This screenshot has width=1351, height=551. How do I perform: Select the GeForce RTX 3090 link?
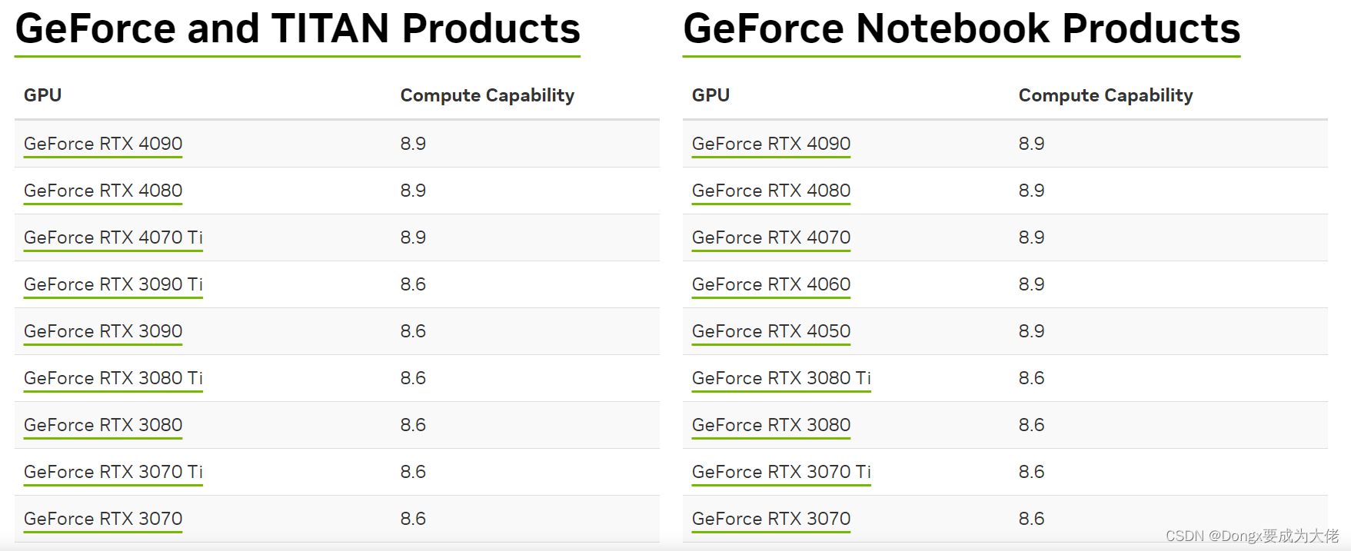pos(103,331)
